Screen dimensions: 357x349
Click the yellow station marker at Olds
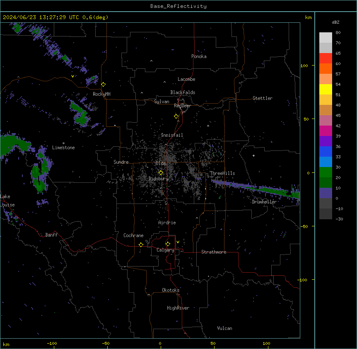(161, 173)
